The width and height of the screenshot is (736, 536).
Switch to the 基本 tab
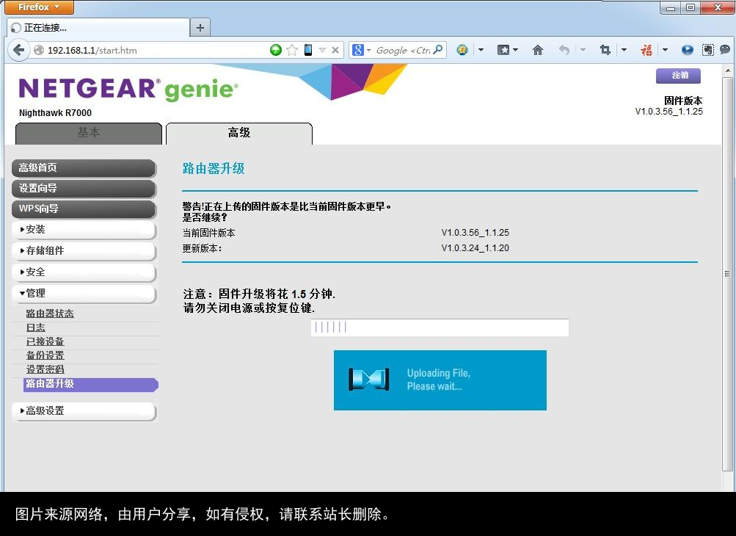pyautogui.click(x=88, y=134)
